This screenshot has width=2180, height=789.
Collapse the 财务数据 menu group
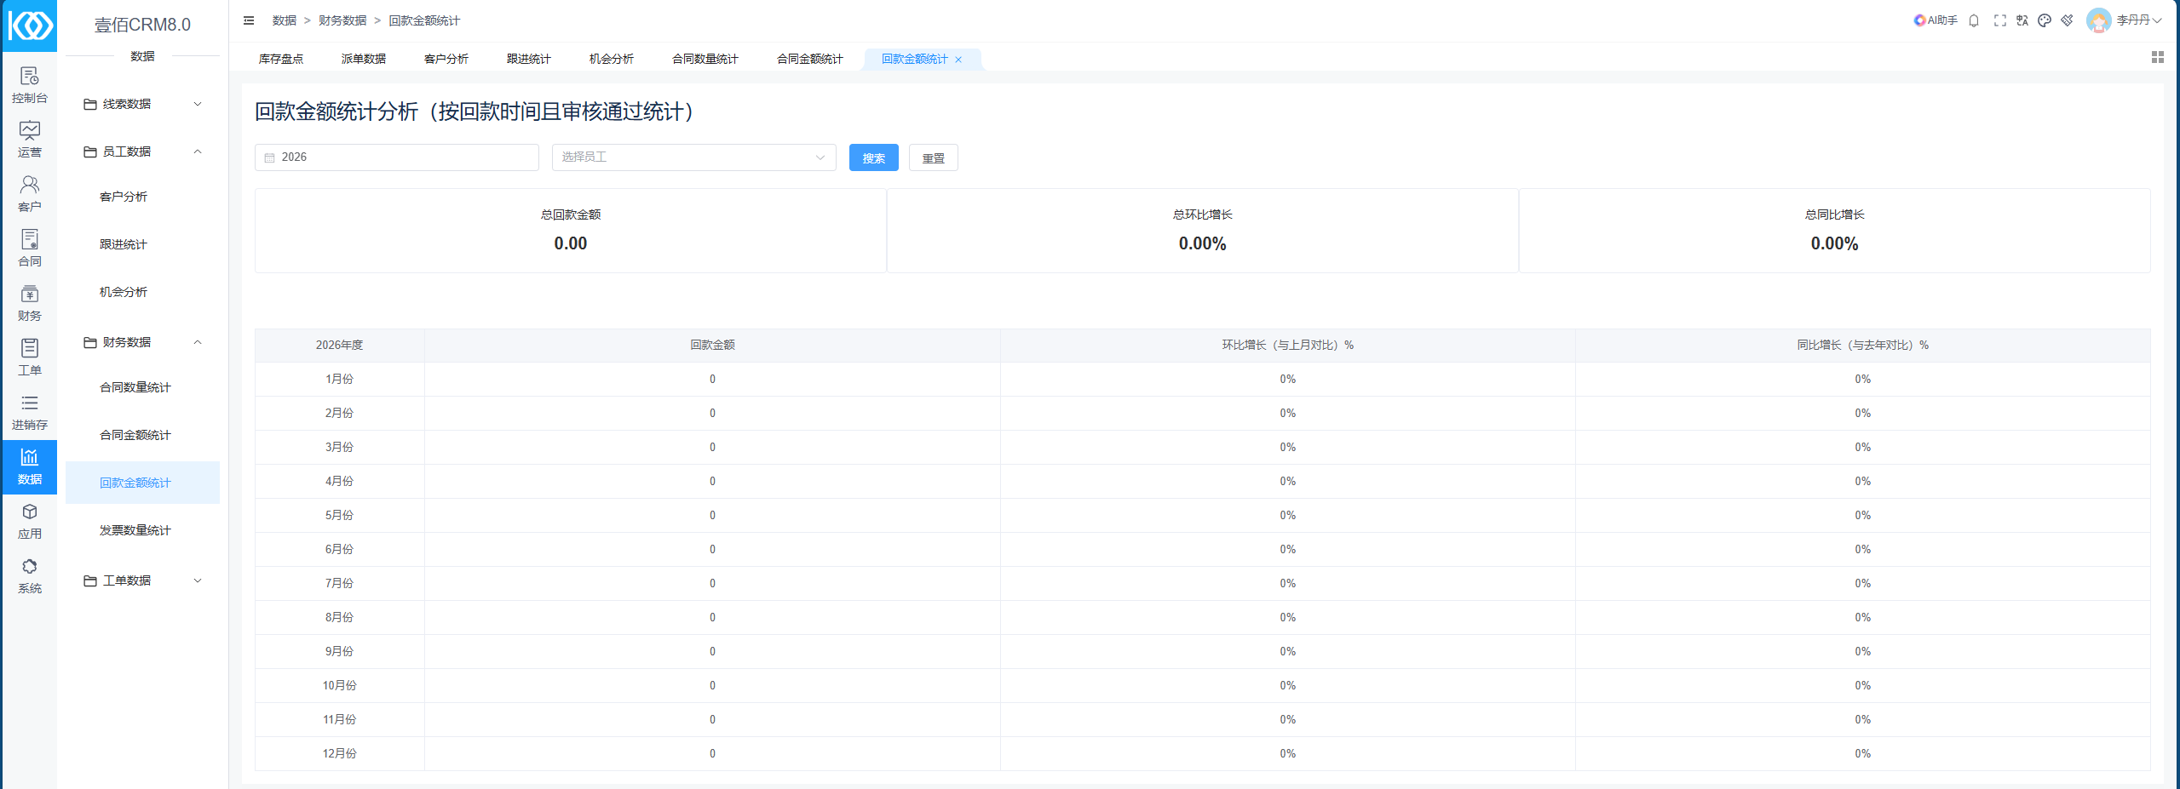(x=142, y=342)
